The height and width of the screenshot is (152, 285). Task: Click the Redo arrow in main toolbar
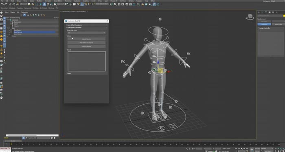(x=6, y=4)
